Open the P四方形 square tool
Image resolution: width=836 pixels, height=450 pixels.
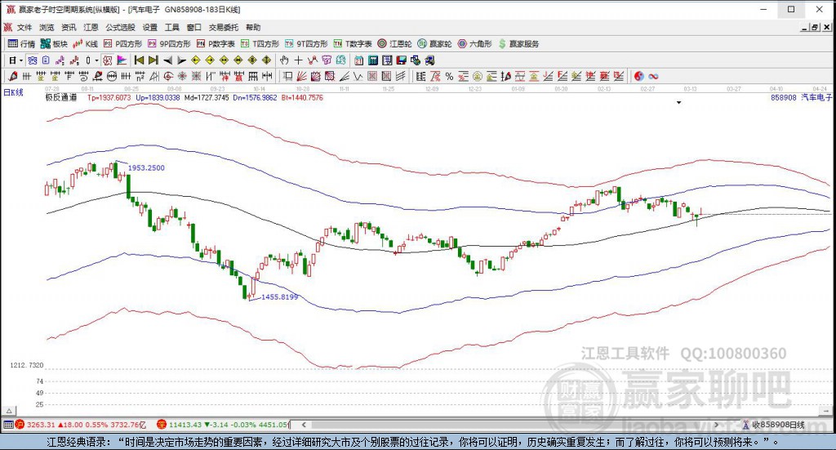[x=123, y=44]
